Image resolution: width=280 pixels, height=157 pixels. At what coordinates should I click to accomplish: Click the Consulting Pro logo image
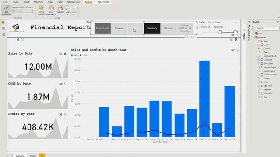(17, 28)
